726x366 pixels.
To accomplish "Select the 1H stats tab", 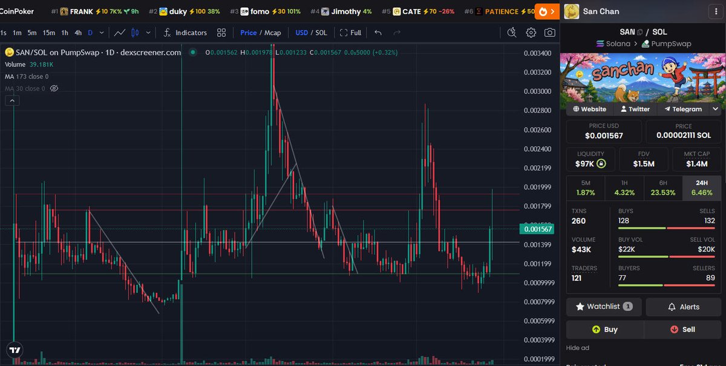I will [624, 188].
